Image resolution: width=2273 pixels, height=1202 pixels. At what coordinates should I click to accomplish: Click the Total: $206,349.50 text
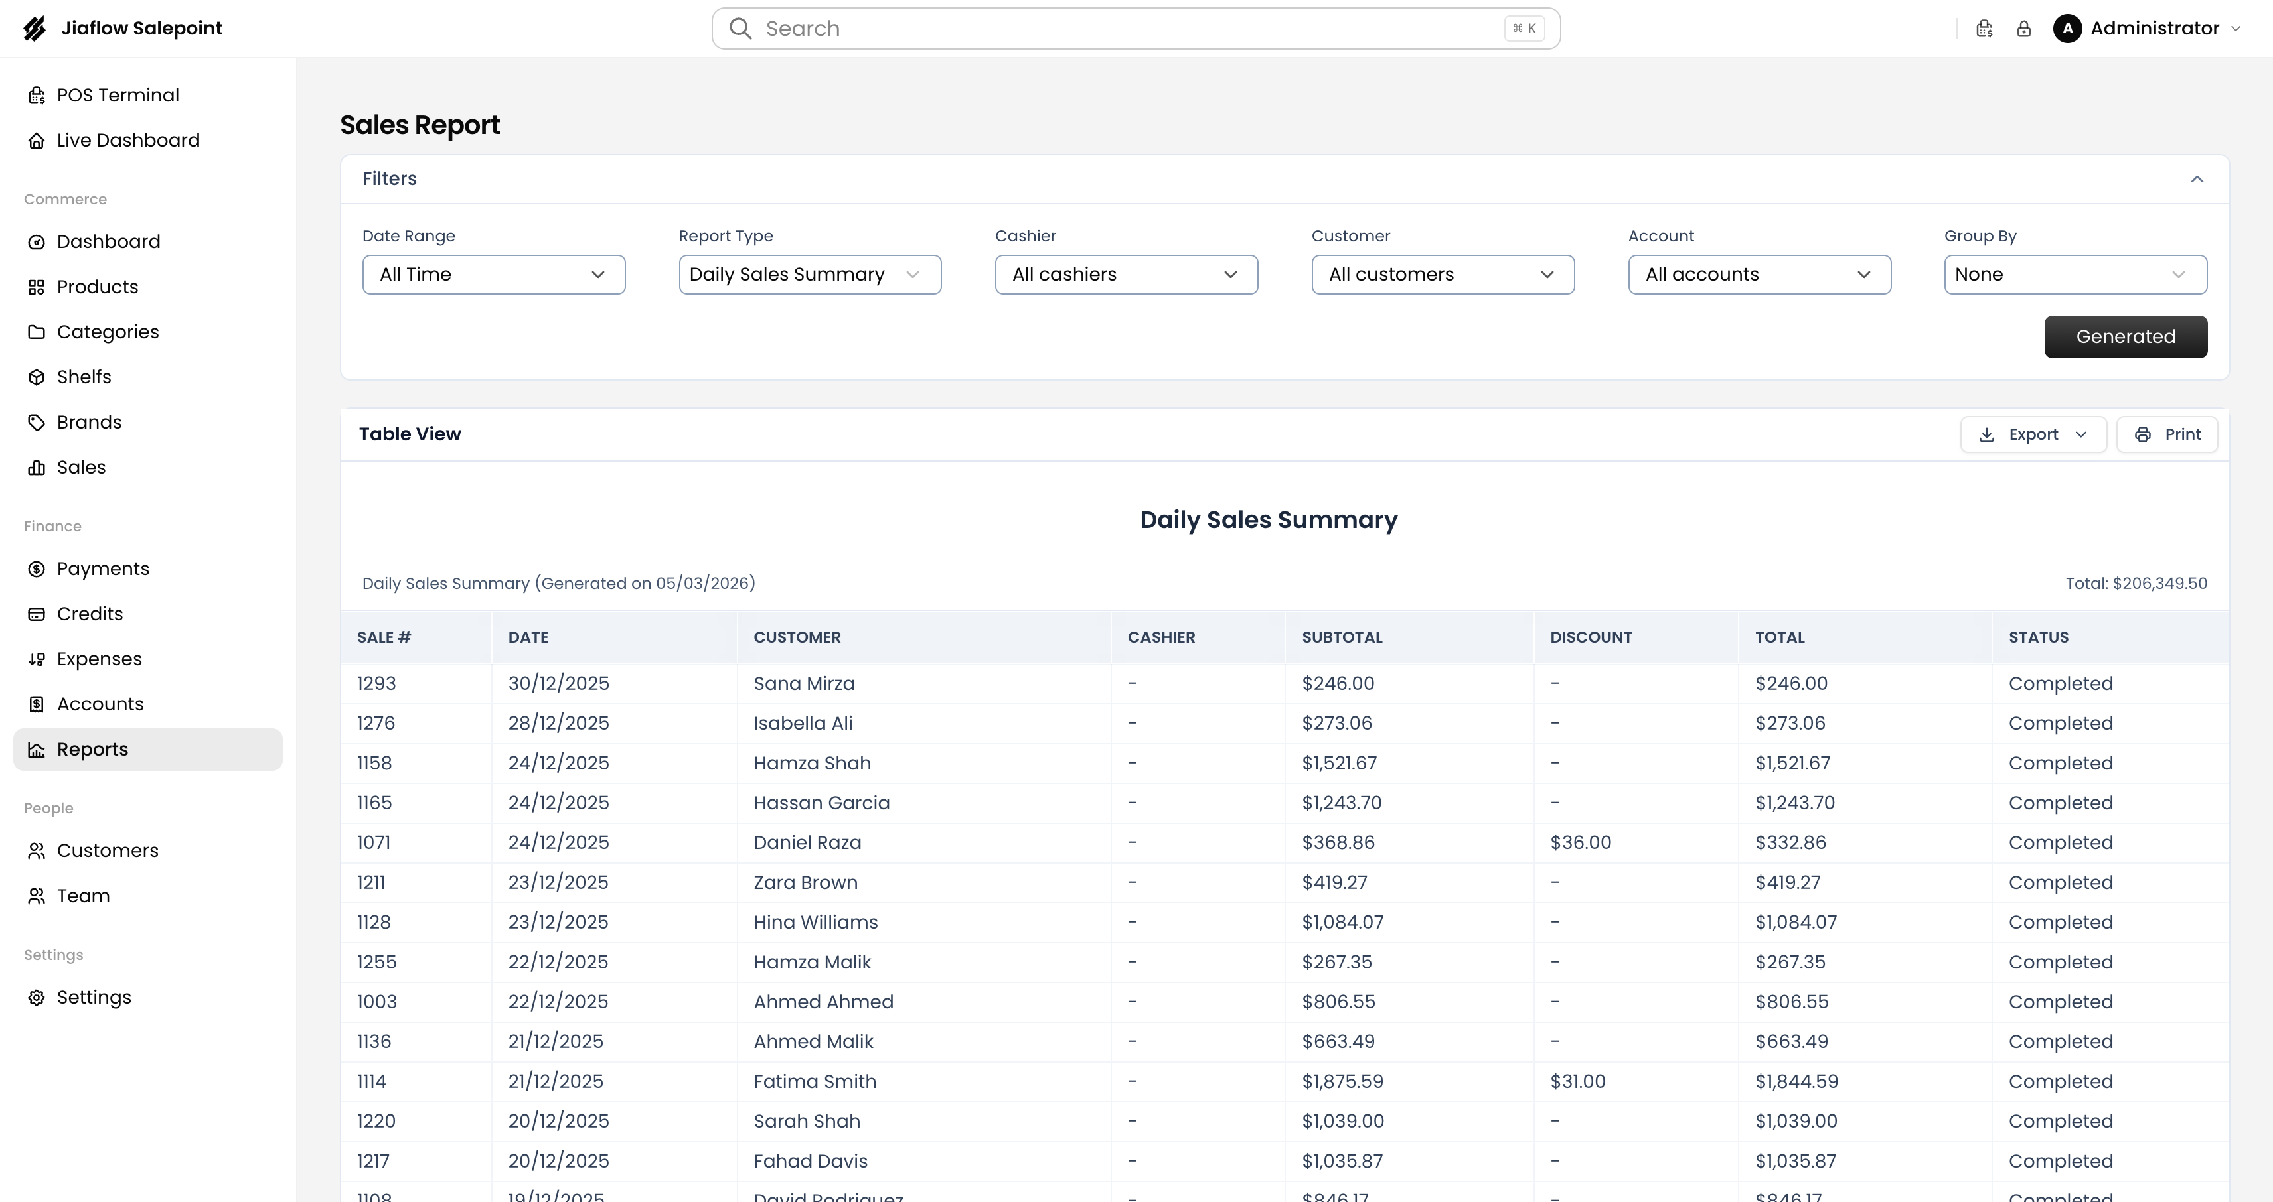pos(2136,583)
